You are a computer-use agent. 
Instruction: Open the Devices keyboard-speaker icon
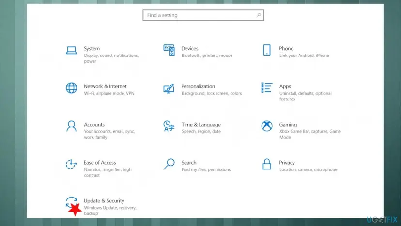(x=169, y=50)
